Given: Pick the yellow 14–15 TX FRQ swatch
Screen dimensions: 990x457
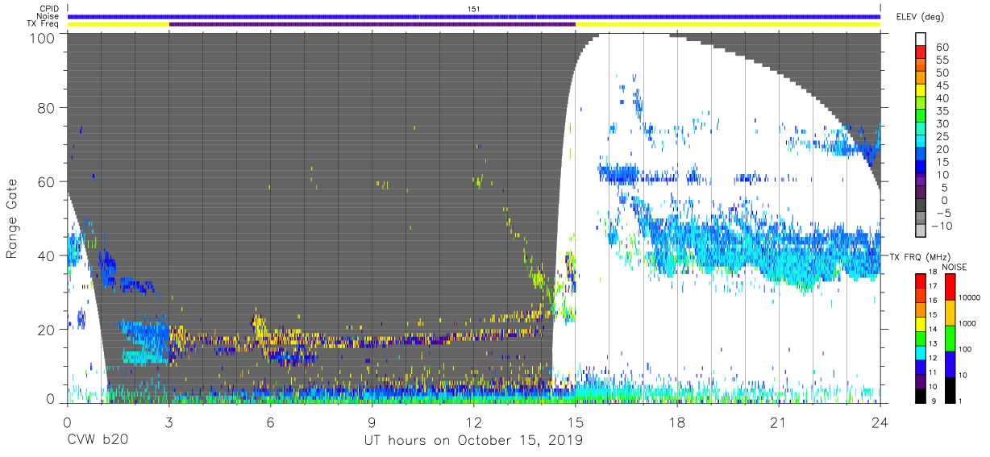Looking at the screenshot, I should click(921, 323).
